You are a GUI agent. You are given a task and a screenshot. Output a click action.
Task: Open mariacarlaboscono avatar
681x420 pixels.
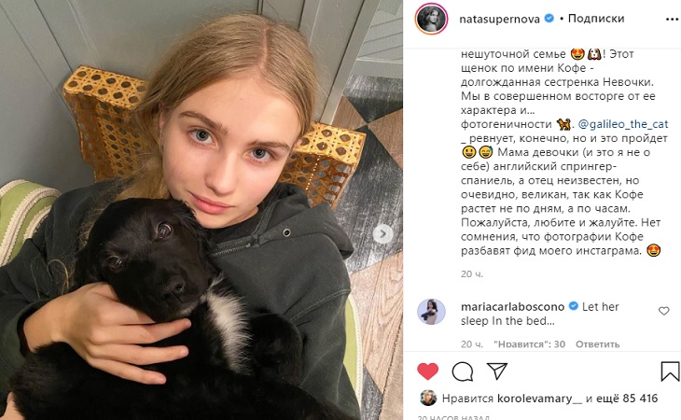pos(431,312)
